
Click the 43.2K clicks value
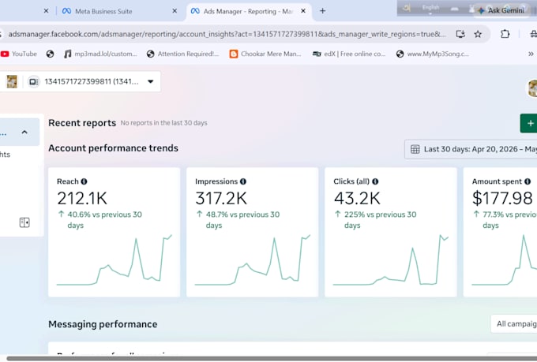click(357, 198)
